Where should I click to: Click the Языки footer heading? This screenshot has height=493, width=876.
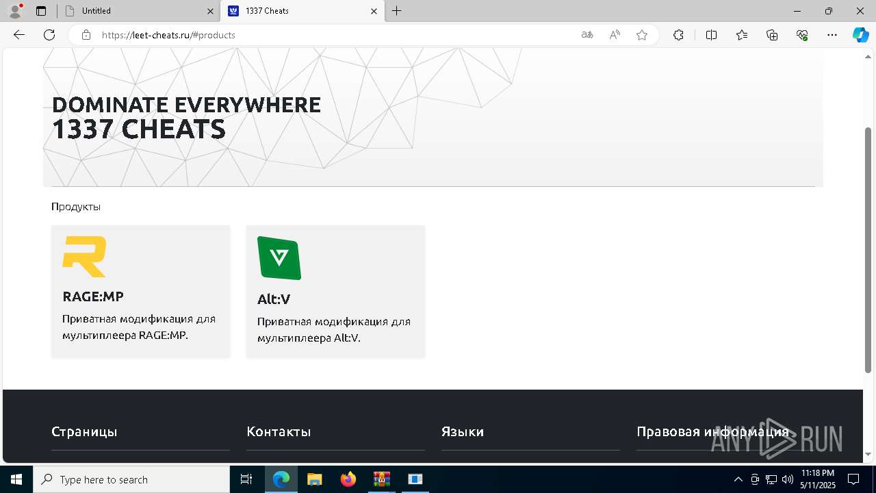463,432
